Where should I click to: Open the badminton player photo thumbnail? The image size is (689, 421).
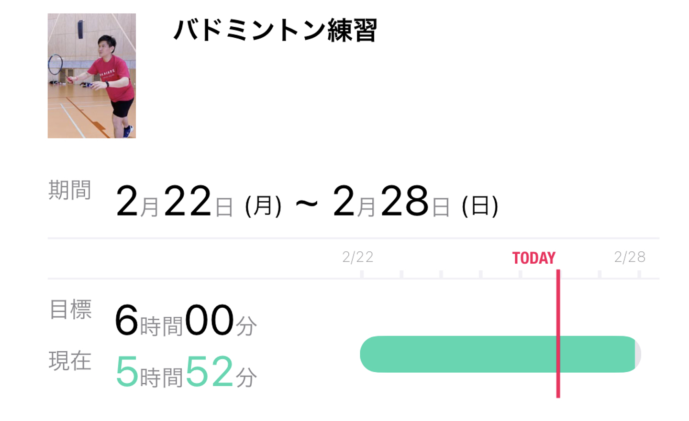click(91, 76)
